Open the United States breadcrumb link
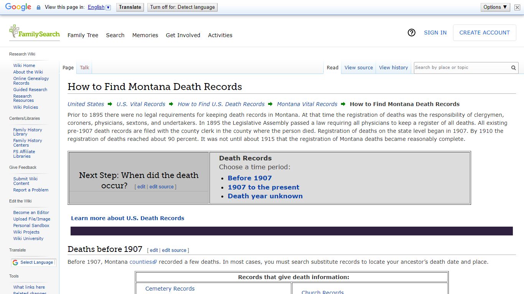The height and width of the screenshot is (294, 524). 86,104
